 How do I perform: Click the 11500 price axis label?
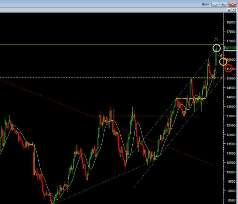(x=231, y=144)
